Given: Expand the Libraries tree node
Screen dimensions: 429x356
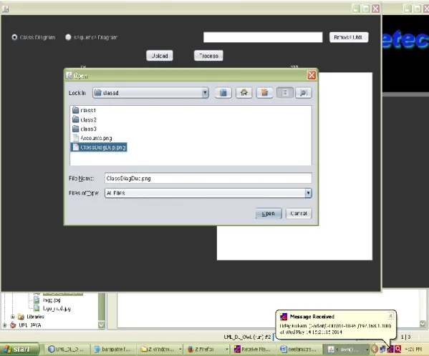Looking at the screenshot, I should click(x=13, y=317).
